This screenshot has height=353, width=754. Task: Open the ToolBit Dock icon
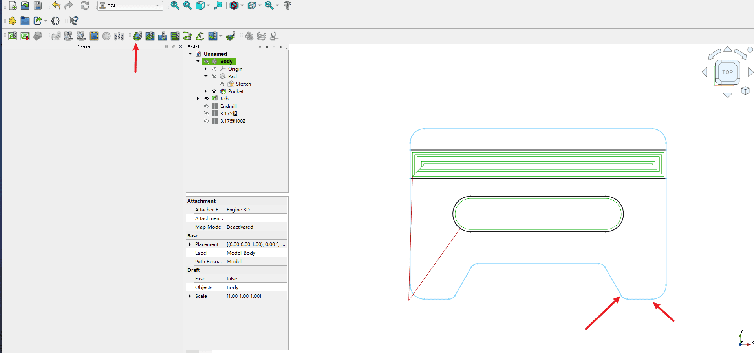(x=119, y=36)
